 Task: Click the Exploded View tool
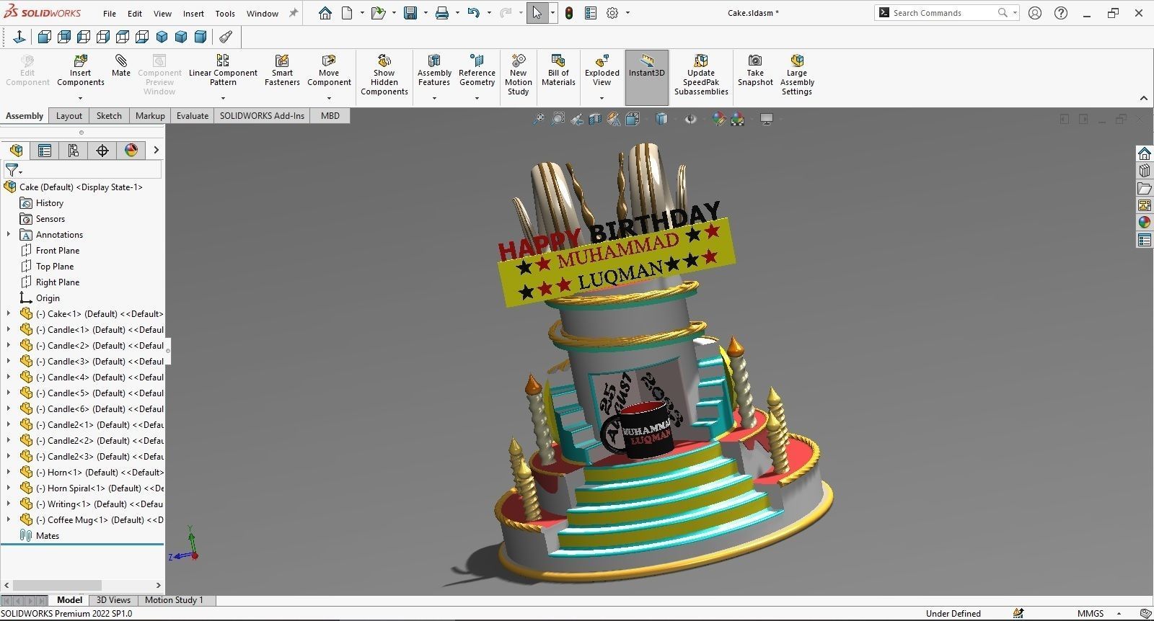[602, 70]
